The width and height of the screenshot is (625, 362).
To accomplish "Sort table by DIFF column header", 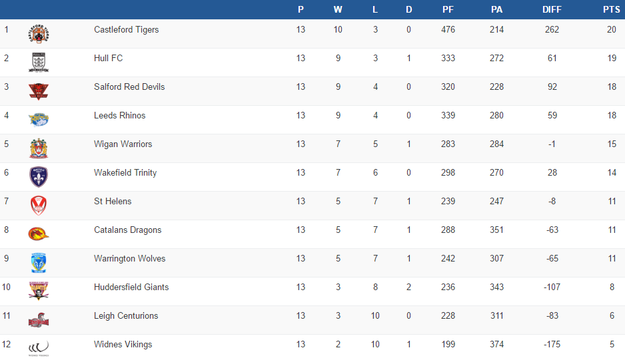I will pos(552,9).
